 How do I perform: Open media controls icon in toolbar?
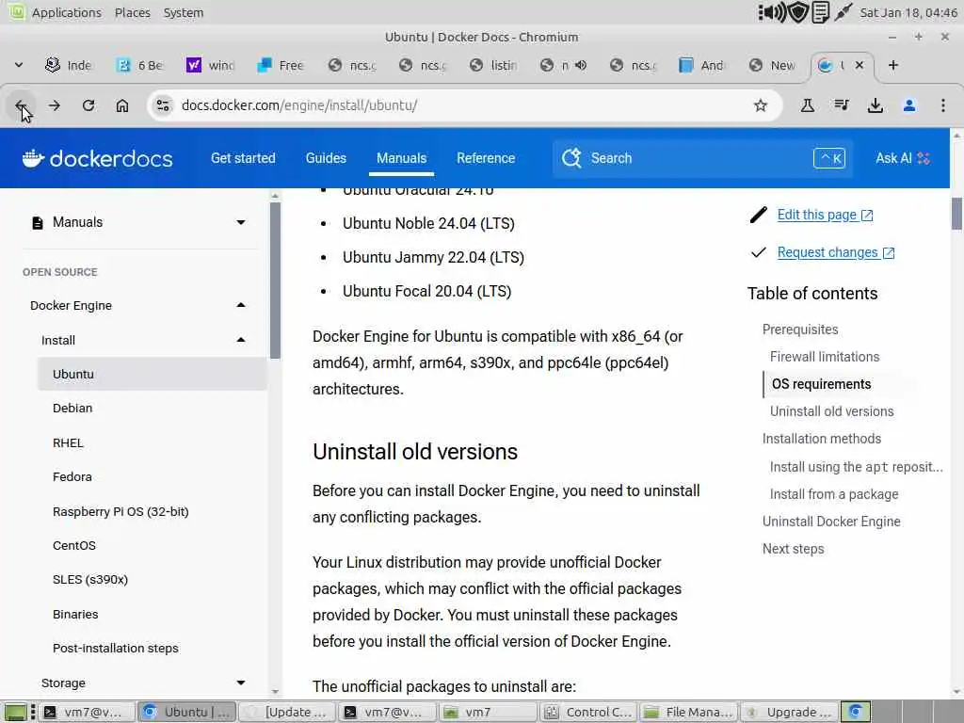[842, 105]
